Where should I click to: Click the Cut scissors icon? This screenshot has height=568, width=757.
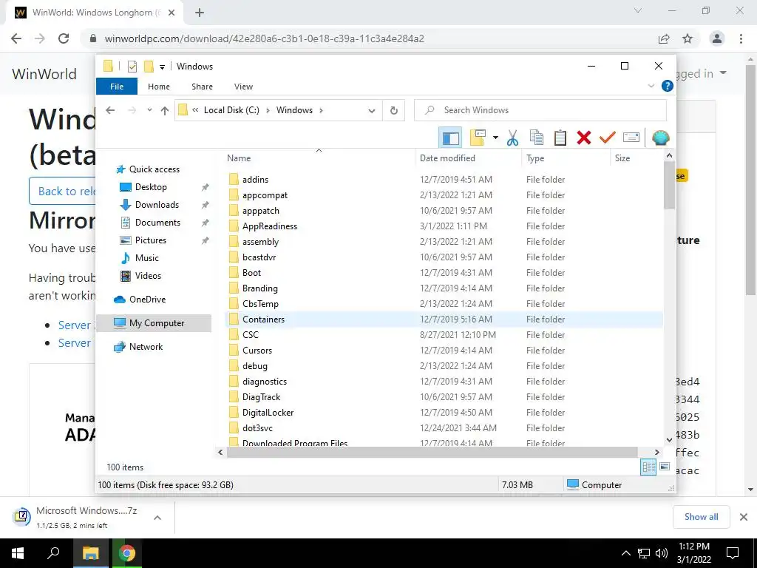click(x=513, y=138)
